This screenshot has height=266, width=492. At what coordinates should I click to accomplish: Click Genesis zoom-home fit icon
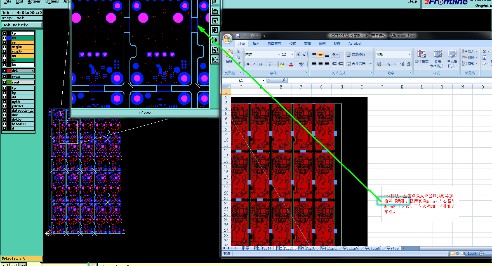click(x=215, y=50)
